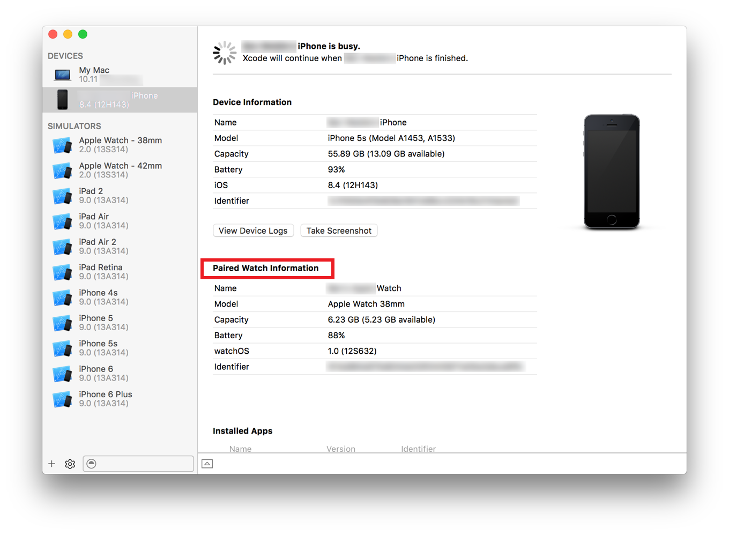The width and height of the screenshot is (729, 536).
Task: Click the Name column header in Installed Apps
Action: pos(240,449)
